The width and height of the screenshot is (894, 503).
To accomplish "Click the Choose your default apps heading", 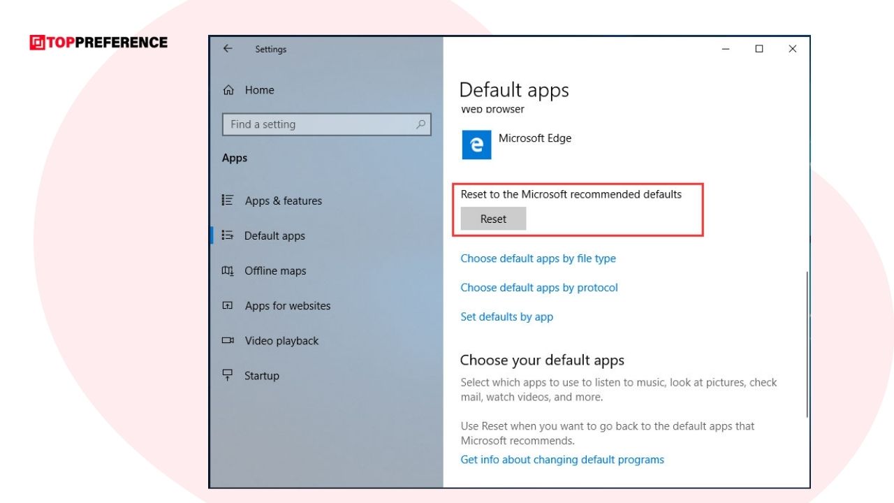I will coord(542,360).
